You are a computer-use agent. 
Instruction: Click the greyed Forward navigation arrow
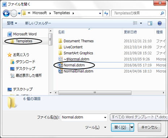pyautogui.click(x=14, y=13)
